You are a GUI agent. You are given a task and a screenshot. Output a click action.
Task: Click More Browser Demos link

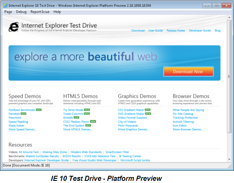click(188, 129)
